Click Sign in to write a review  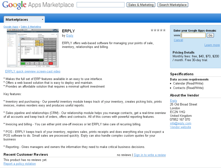tap(150, 155)
